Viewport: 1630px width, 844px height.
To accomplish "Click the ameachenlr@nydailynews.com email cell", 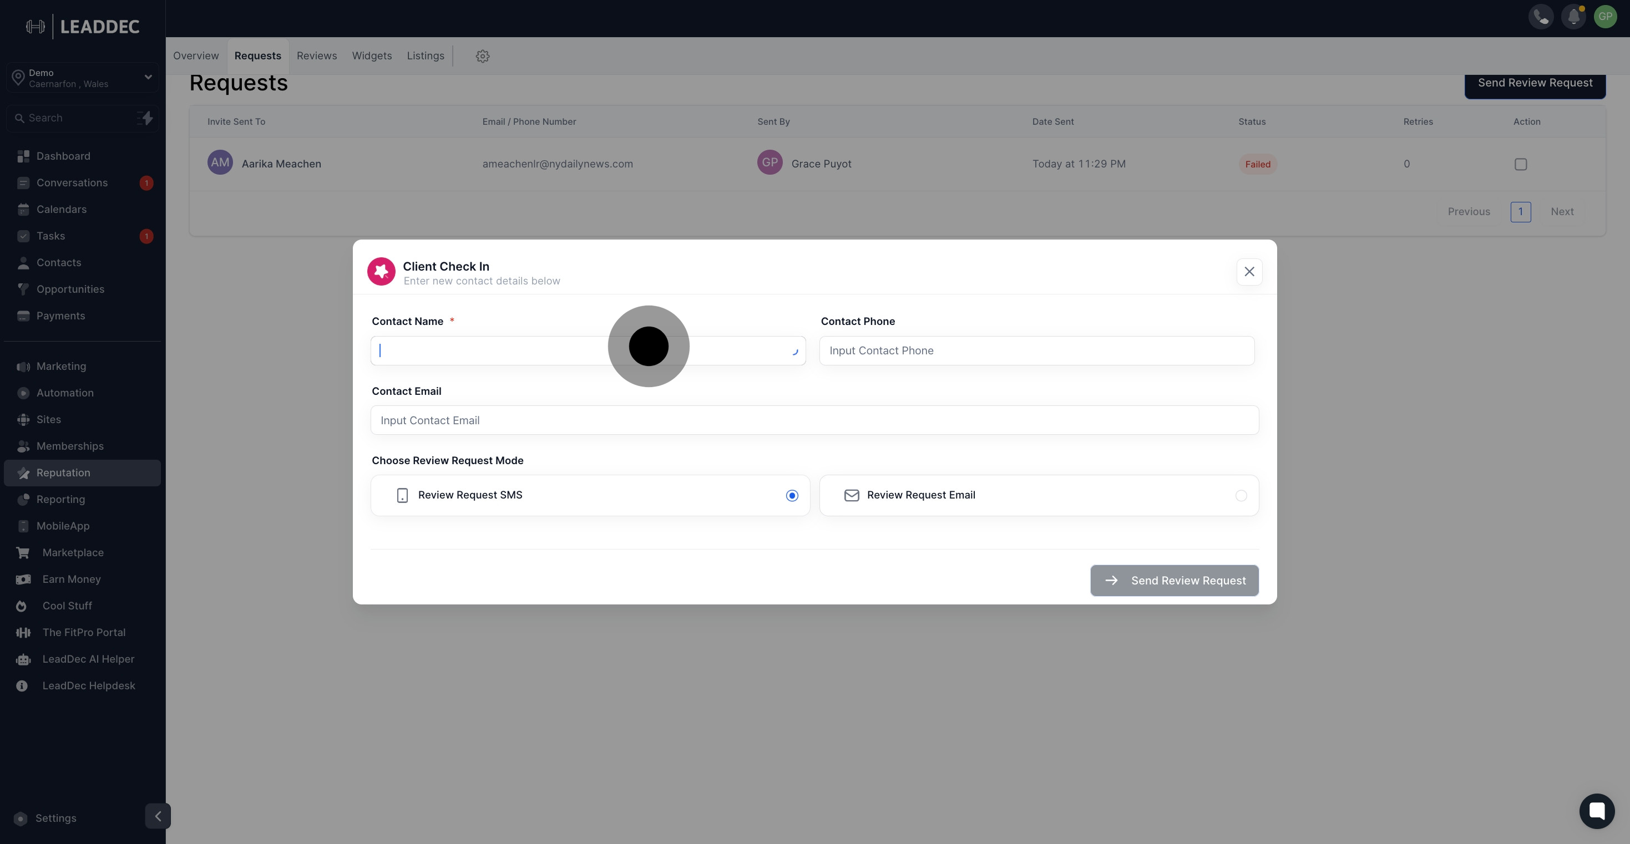I will tap(558, 164).
